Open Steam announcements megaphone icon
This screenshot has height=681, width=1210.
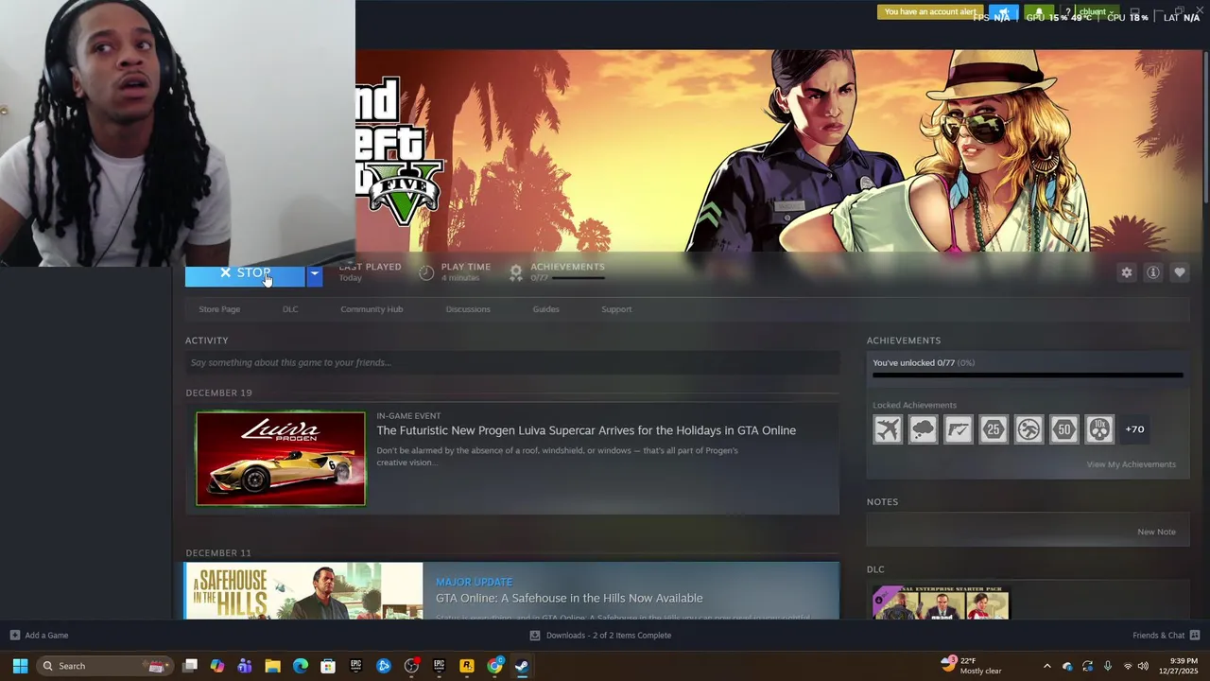1003,13
